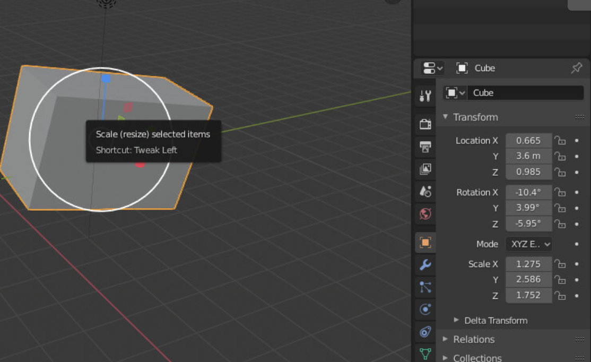Open the Modifiers wrench tab
This screenshot has height=362, width=591.
tap(425, 265)
